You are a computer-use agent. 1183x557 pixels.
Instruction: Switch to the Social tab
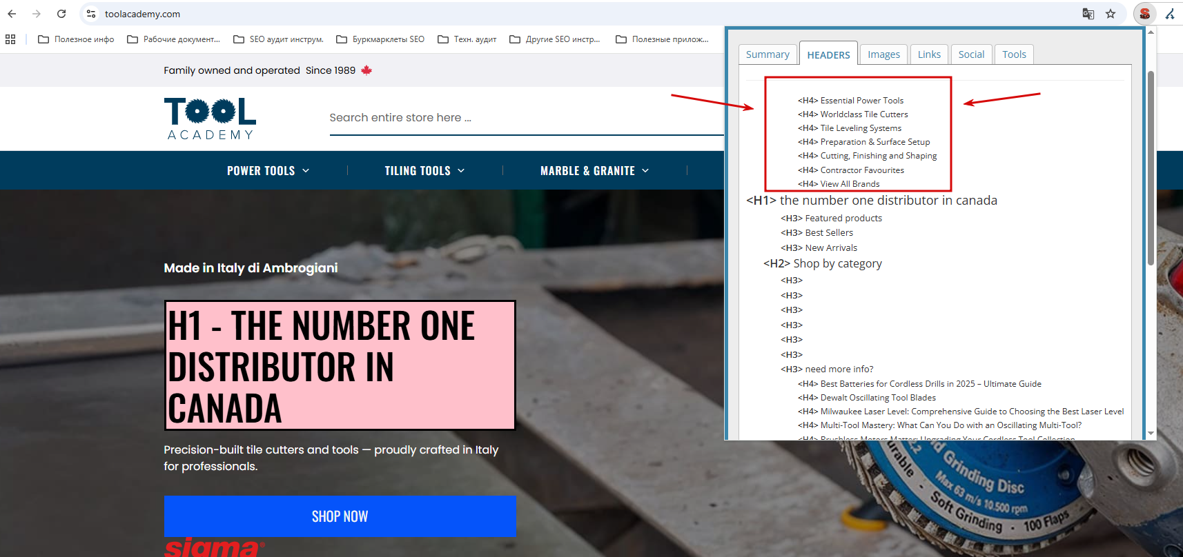click(971, 54)
